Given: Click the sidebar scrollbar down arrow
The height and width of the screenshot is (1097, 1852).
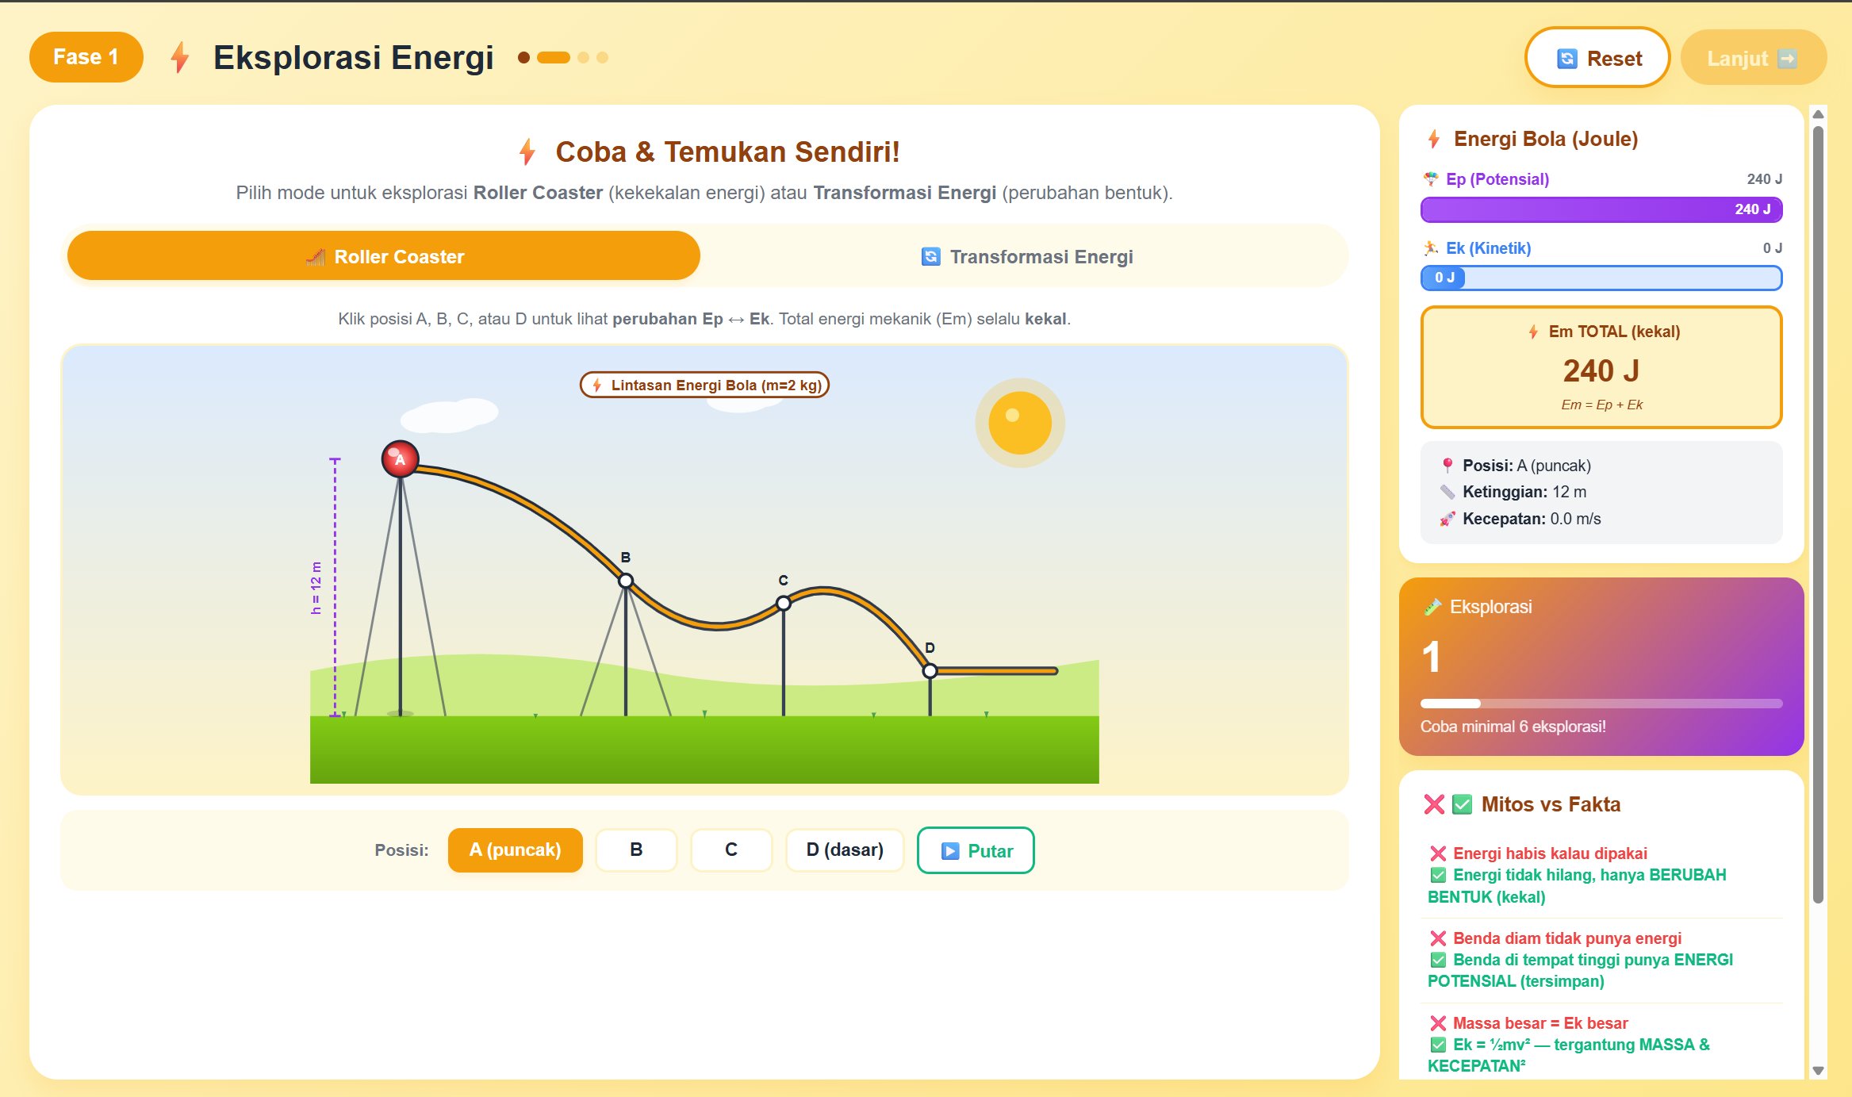Looking at the screenshot, I should [1819, 1071].
